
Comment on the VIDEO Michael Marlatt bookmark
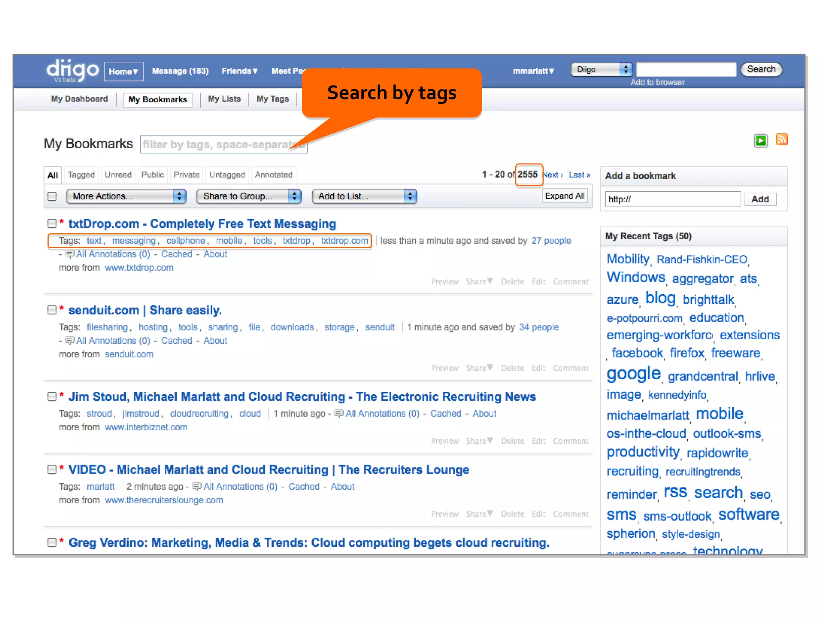(570, 514)
